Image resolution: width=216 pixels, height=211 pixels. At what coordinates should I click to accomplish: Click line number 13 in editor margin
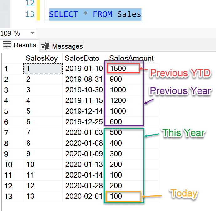(29, 14)
